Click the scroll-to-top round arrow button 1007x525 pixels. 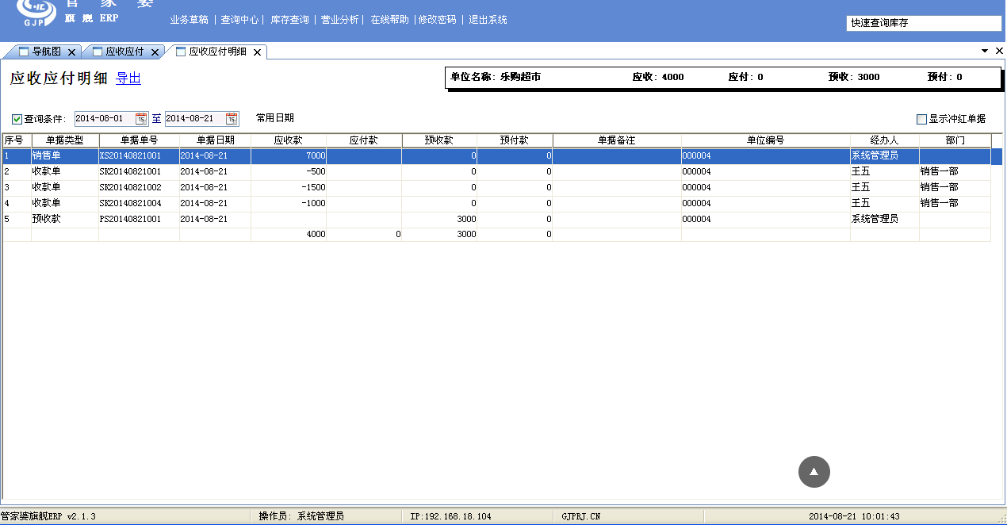click(814, 472)
